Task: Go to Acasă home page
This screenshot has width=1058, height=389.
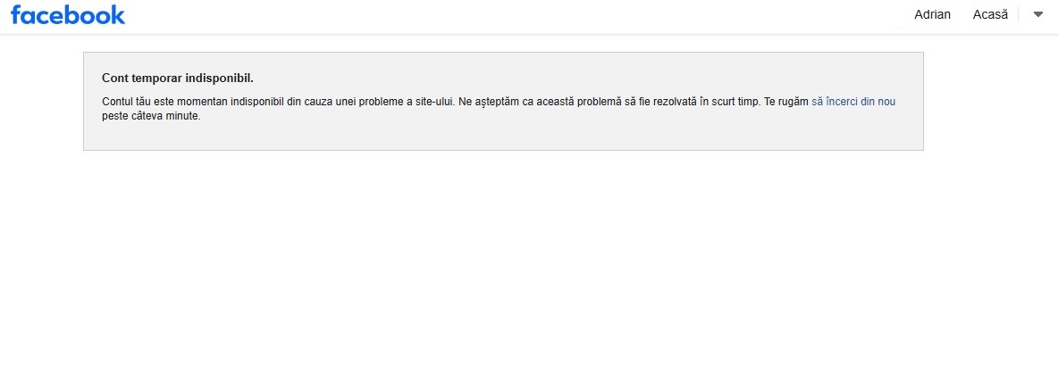Action: (990, 14)
